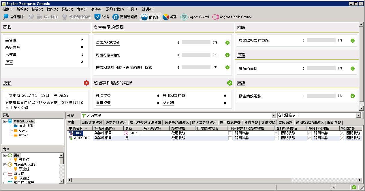Select the Client group in tree

click(x=23, y=131)
